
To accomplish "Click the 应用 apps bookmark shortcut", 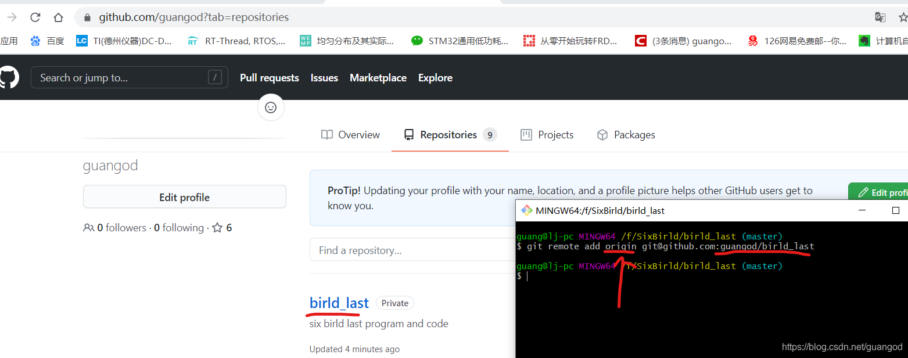I will pos(9,41).
